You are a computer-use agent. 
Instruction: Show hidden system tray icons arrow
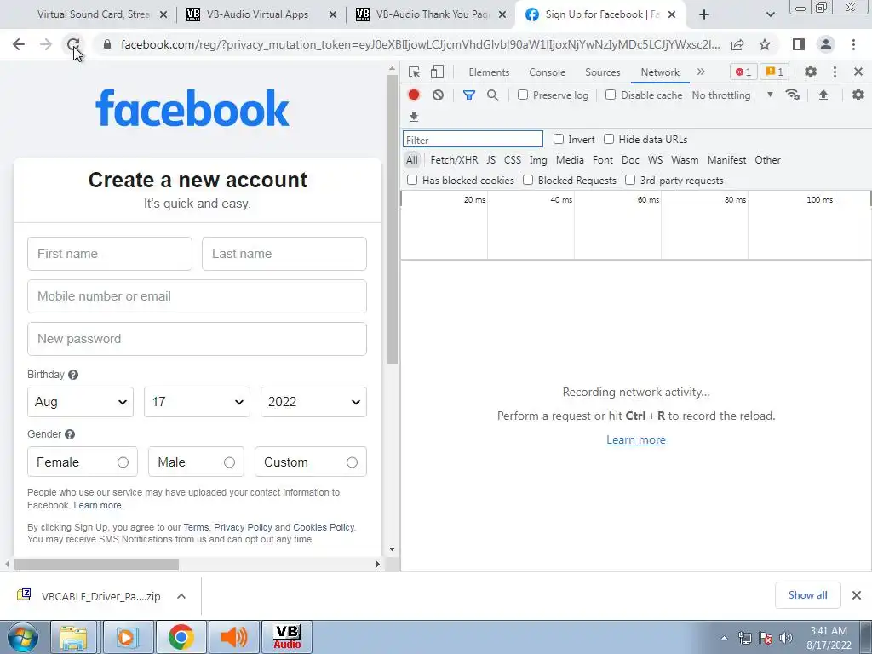pyautogui.click(x=724, y=638)
